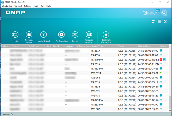Click SMTP status icon on TS-453 Pro row
Image resolution: width=172 pixels, height=116 pixels.
161,68
